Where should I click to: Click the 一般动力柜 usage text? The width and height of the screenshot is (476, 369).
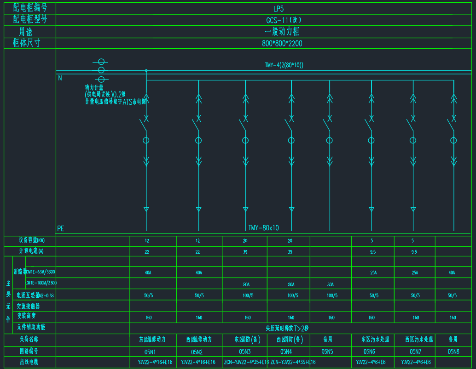(x=282, y=32)
